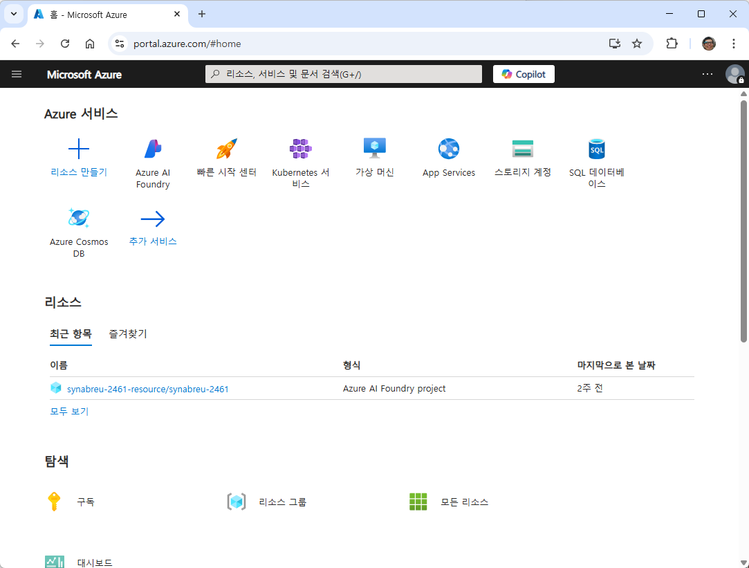749x568 pixels.
Task: Click the 모두 보기 link
Action: (x=69, y=412)
